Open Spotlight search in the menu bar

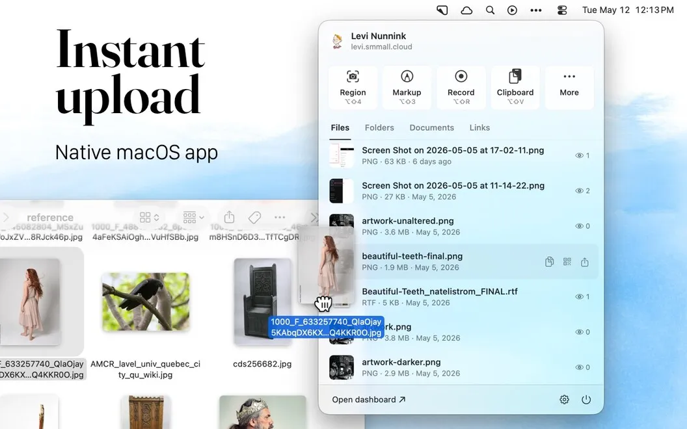click(490, 10)
